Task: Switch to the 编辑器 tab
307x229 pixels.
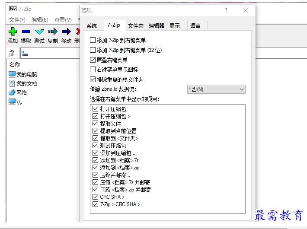Action: tap(157, 25)
